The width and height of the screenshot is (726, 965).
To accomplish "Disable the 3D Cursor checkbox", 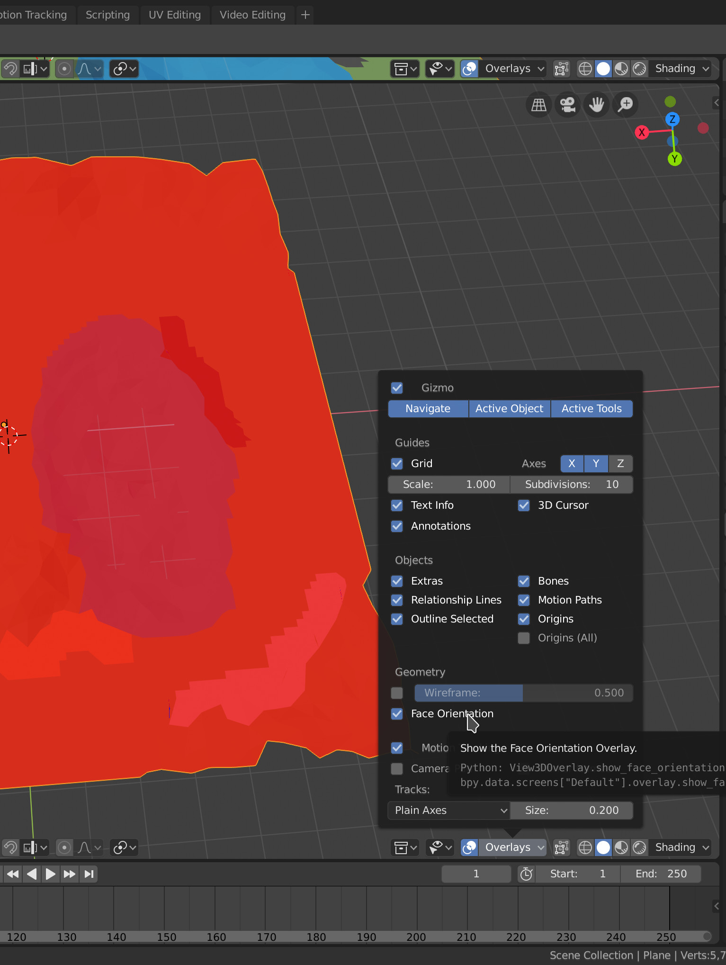I will click(x=524, y=505).
